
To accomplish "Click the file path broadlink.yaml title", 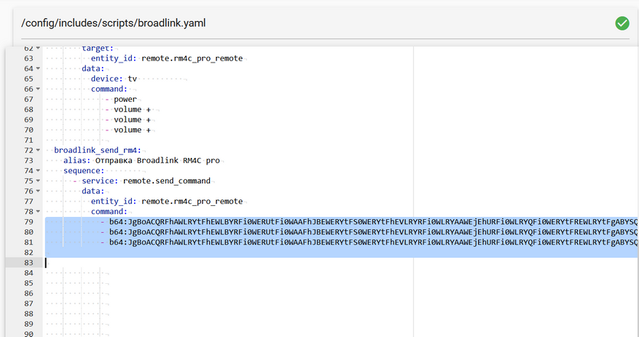I will tap(113, 23).
